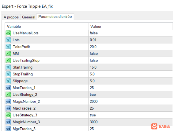Screen dimensions: 173x131
Task: Select the Parametres d'entrée tab
Action: 55,17
